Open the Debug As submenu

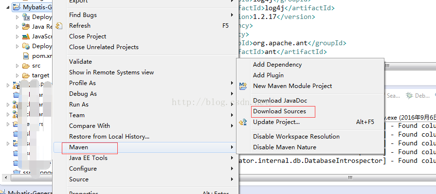[145, 94]
